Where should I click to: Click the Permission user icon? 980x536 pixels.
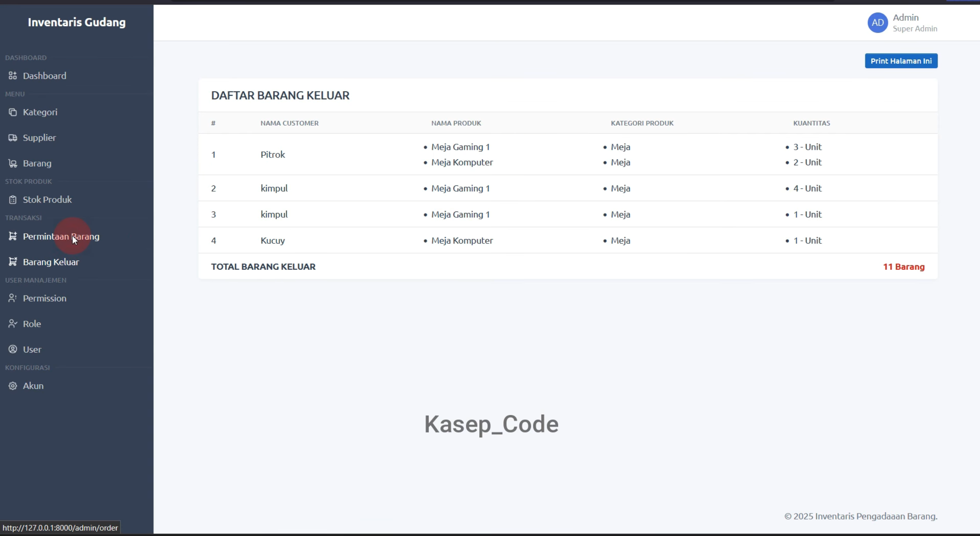tap(13, 298)
